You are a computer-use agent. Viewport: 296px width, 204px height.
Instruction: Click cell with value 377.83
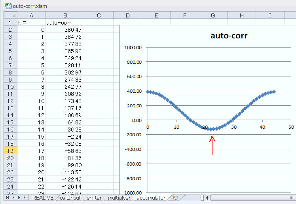65,44
